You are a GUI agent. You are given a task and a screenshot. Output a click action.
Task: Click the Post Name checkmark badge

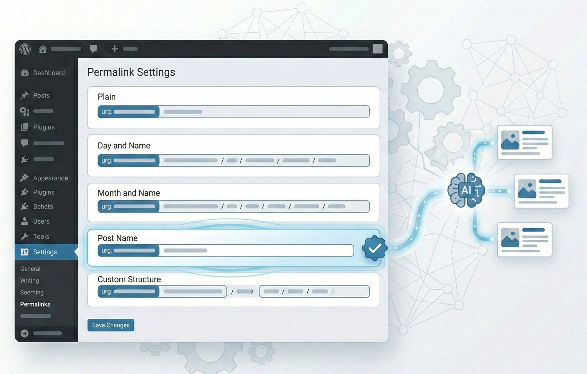(374, 248)
